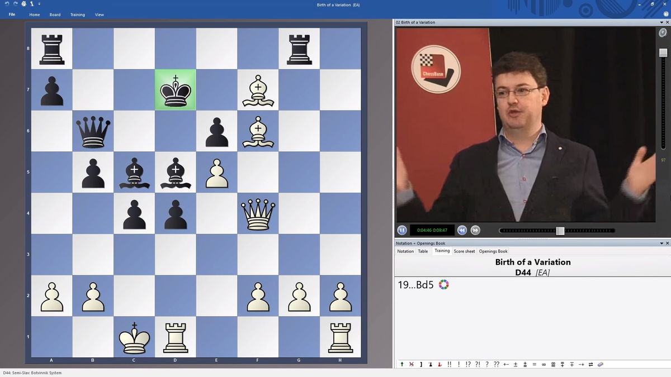Click the eraser icon in annotation bar
The height and width of the screenshot is (377, 671).
coord(601,364)
